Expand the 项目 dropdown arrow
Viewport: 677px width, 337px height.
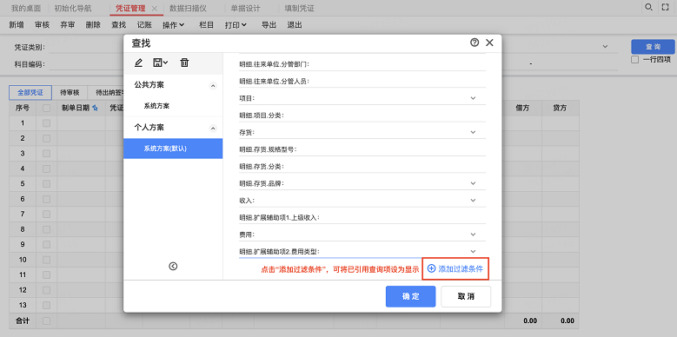coord(473,98)
